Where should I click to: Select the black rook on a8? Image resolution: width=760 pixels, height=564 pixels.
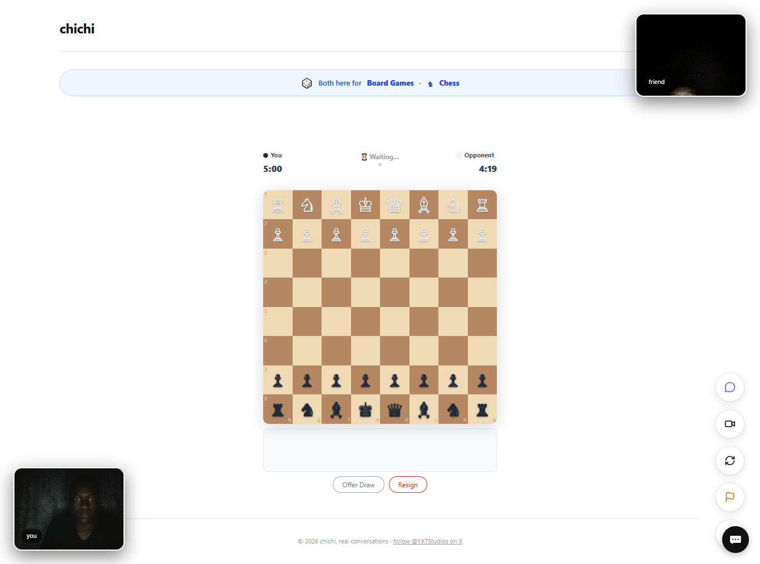tap(482, 410)
